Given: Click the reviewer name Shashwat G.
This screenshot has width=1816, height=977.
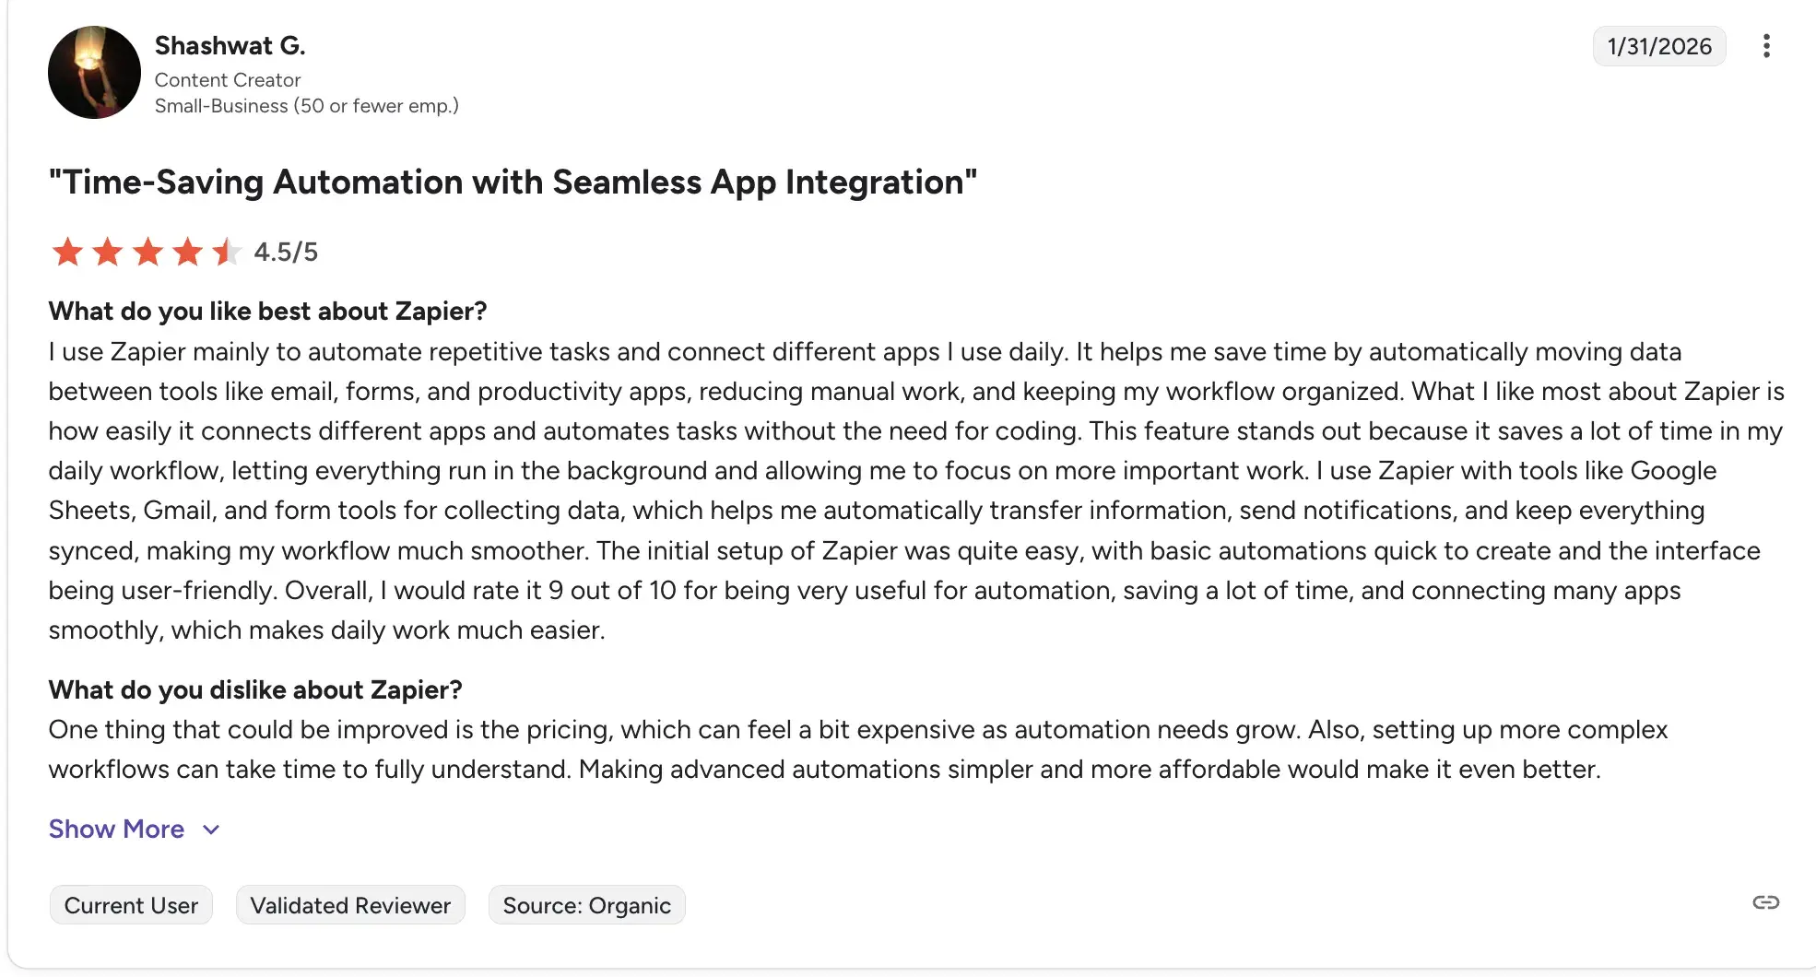Looking at the screenshot, I should coord(230,45).
